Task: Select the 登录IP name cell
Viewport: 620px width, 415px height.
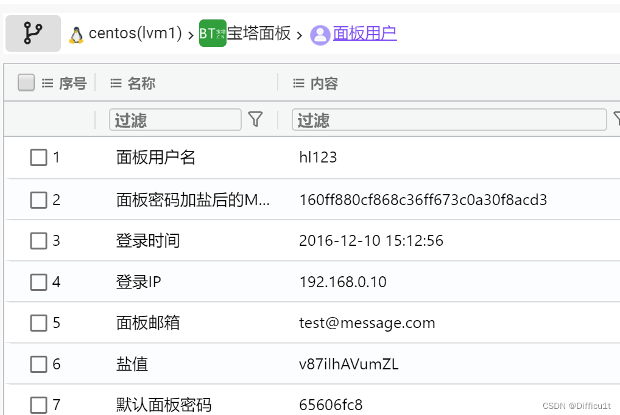Action: (139, 282)
